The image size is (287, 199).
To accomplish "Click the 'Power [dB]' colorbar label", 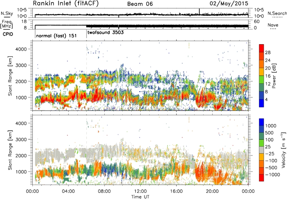I will (274, 76).
